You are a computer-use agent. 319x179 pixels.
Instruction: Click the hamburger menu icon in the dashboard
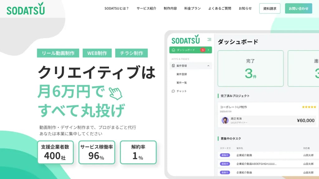(209, 39)
